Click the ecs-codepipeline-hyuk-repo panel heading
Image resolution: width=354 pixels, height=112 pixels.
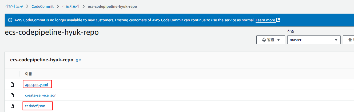coord(42,60)
